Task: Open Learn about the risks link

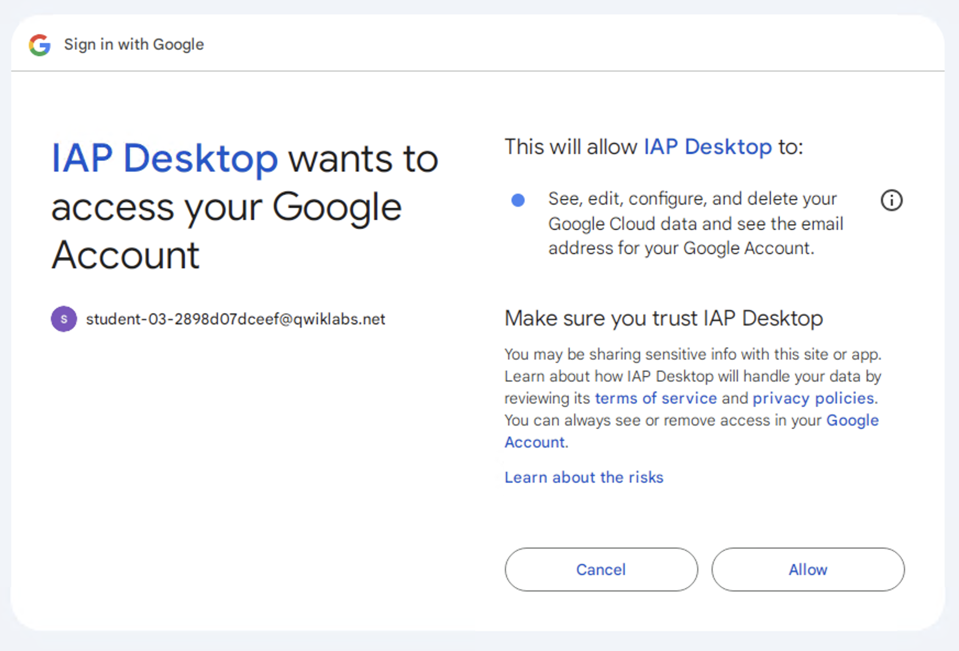Action: pyautogui.click(x=584, y=477)
